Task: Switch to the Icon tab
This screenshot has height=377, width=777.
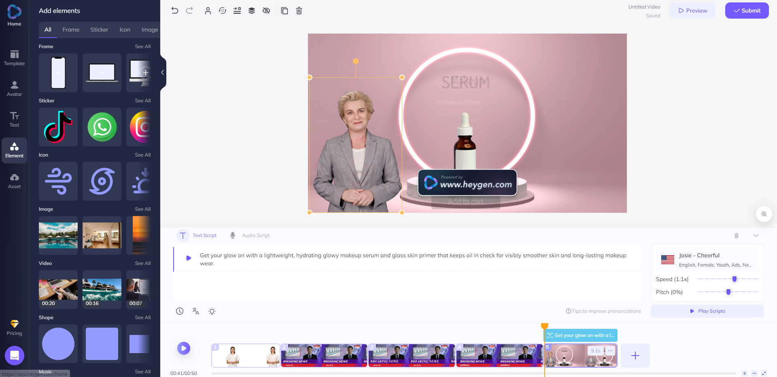Action: coord(125,30)
